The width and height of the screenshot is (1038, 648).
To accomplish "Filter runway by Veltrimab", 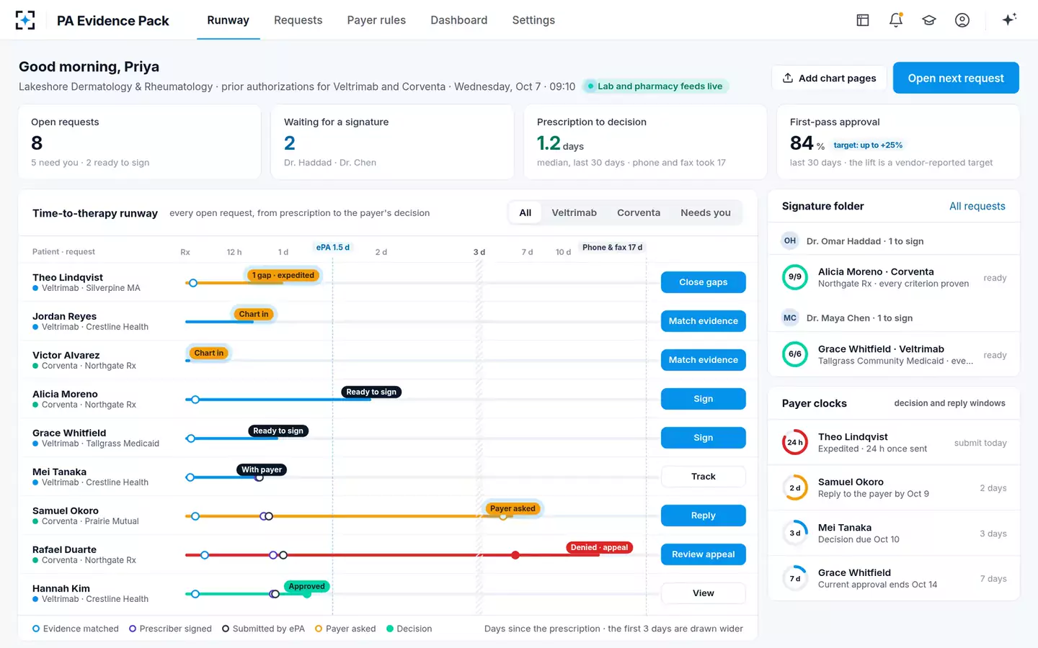I will 574,213.
